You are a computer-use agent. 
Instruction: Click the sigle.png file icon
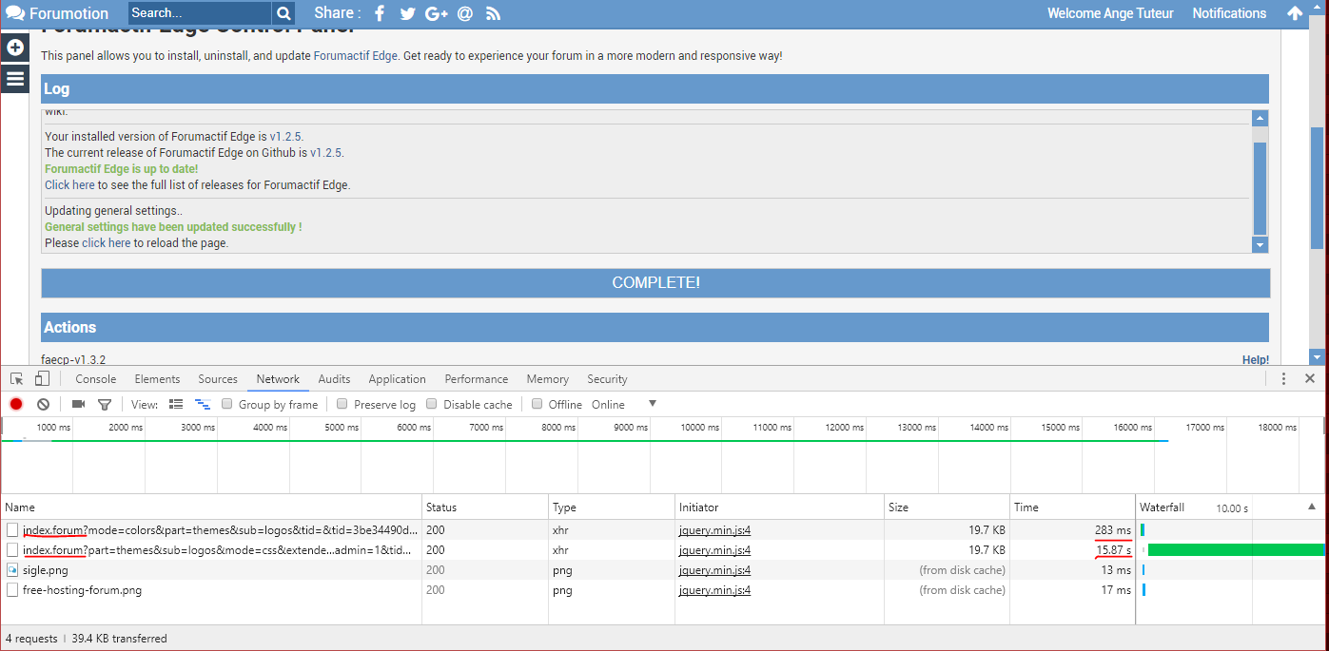(12, 570)
